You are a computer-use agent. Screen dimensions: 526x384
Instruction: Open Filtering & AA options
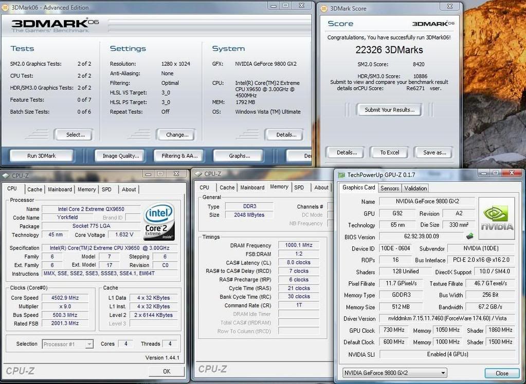[179, 156]
